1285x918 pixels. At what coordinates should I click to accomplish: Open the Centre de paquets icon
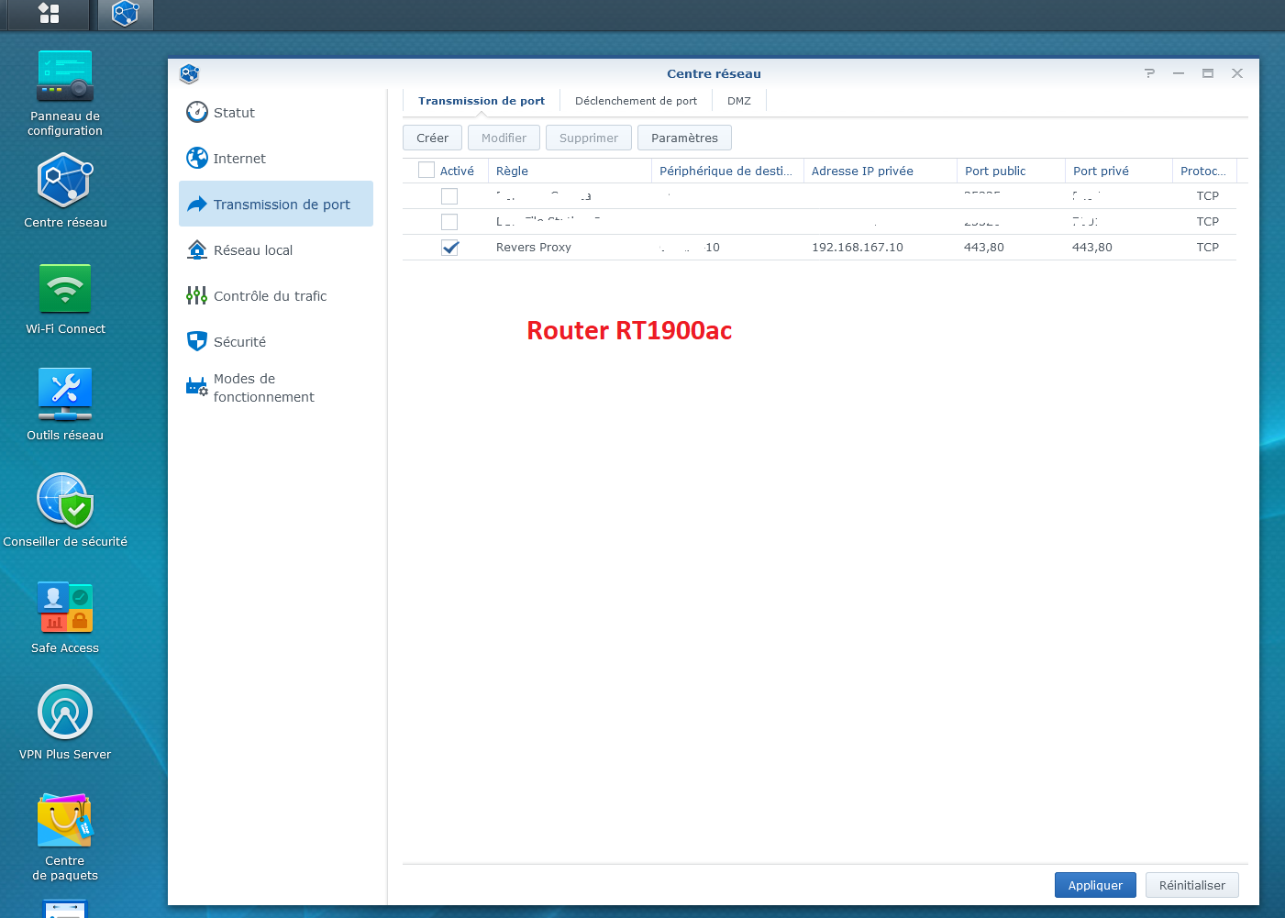pos(65,820)
